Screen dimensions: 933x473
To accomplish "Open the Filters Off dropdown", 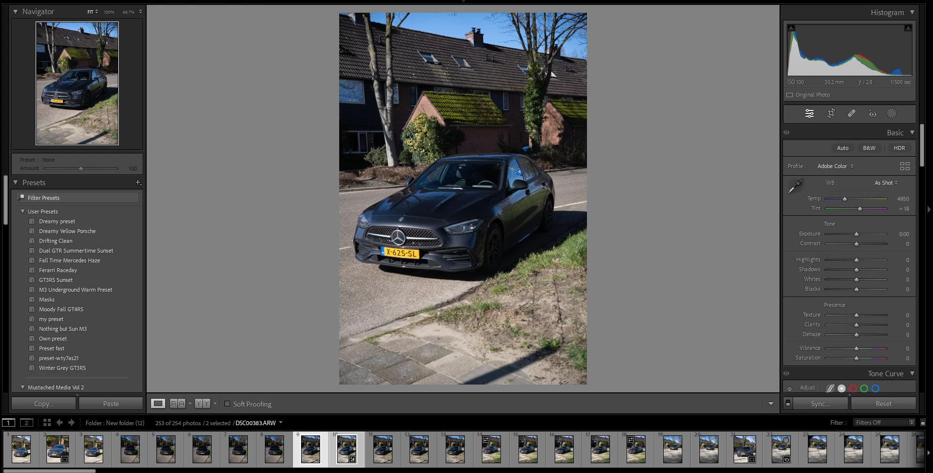I will click(884, 423).
